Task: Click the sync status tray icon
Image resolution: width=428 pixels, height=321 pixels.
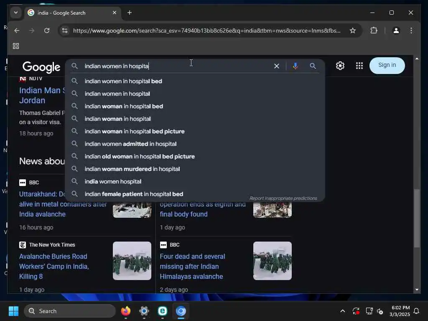Action: pyautogui.click(x=356, y=311)
